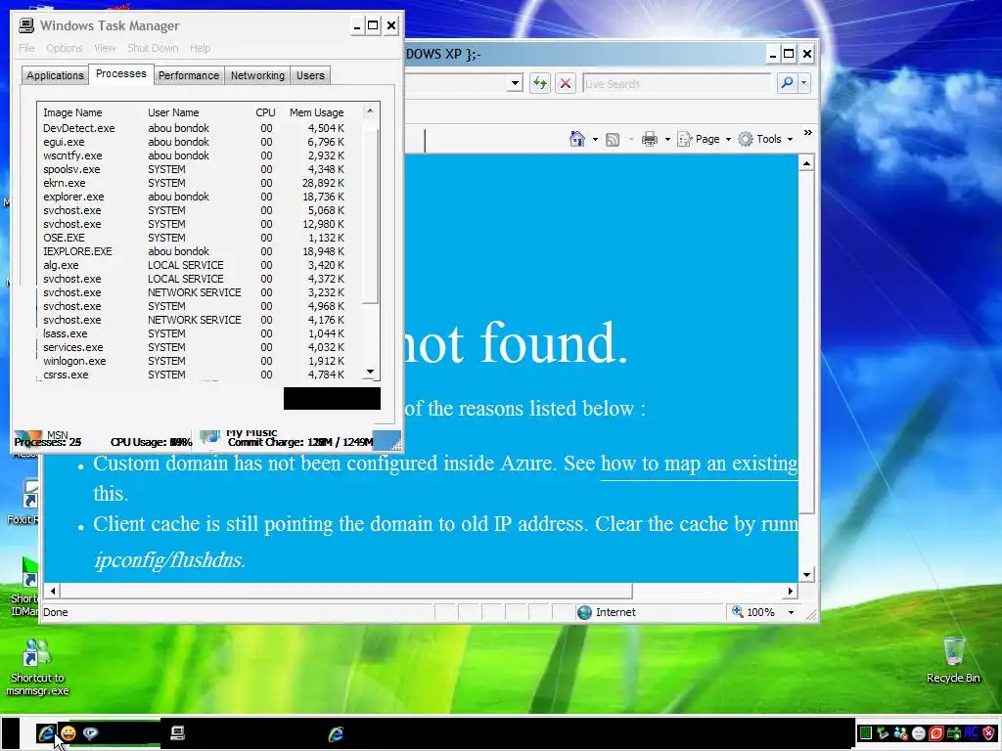1002x751 pixels.
Task: Open the zoom level dropdown arrow
Action: click(x=791, y=612)
